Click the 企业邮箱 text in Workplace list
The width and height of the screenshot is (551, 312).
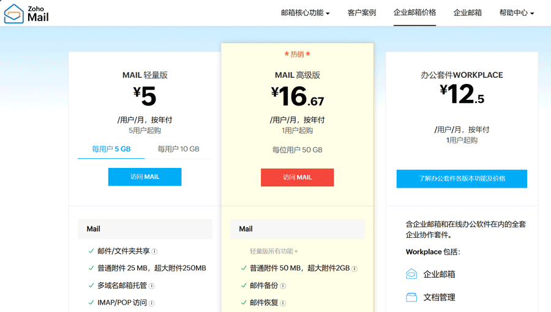[x=439, y=275]
